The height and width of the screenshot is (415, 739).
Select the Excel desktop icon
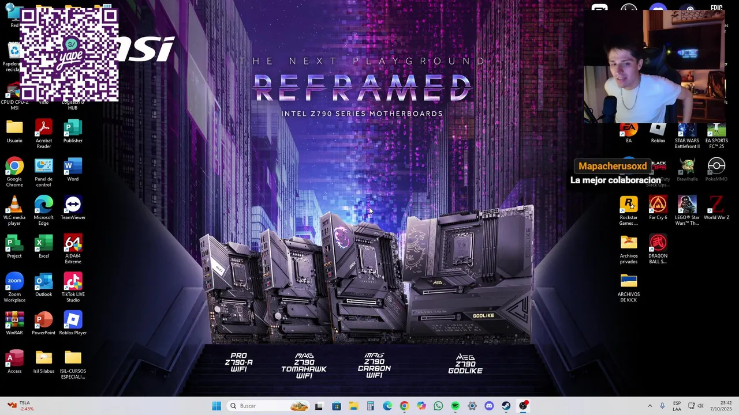click(44, 247)
